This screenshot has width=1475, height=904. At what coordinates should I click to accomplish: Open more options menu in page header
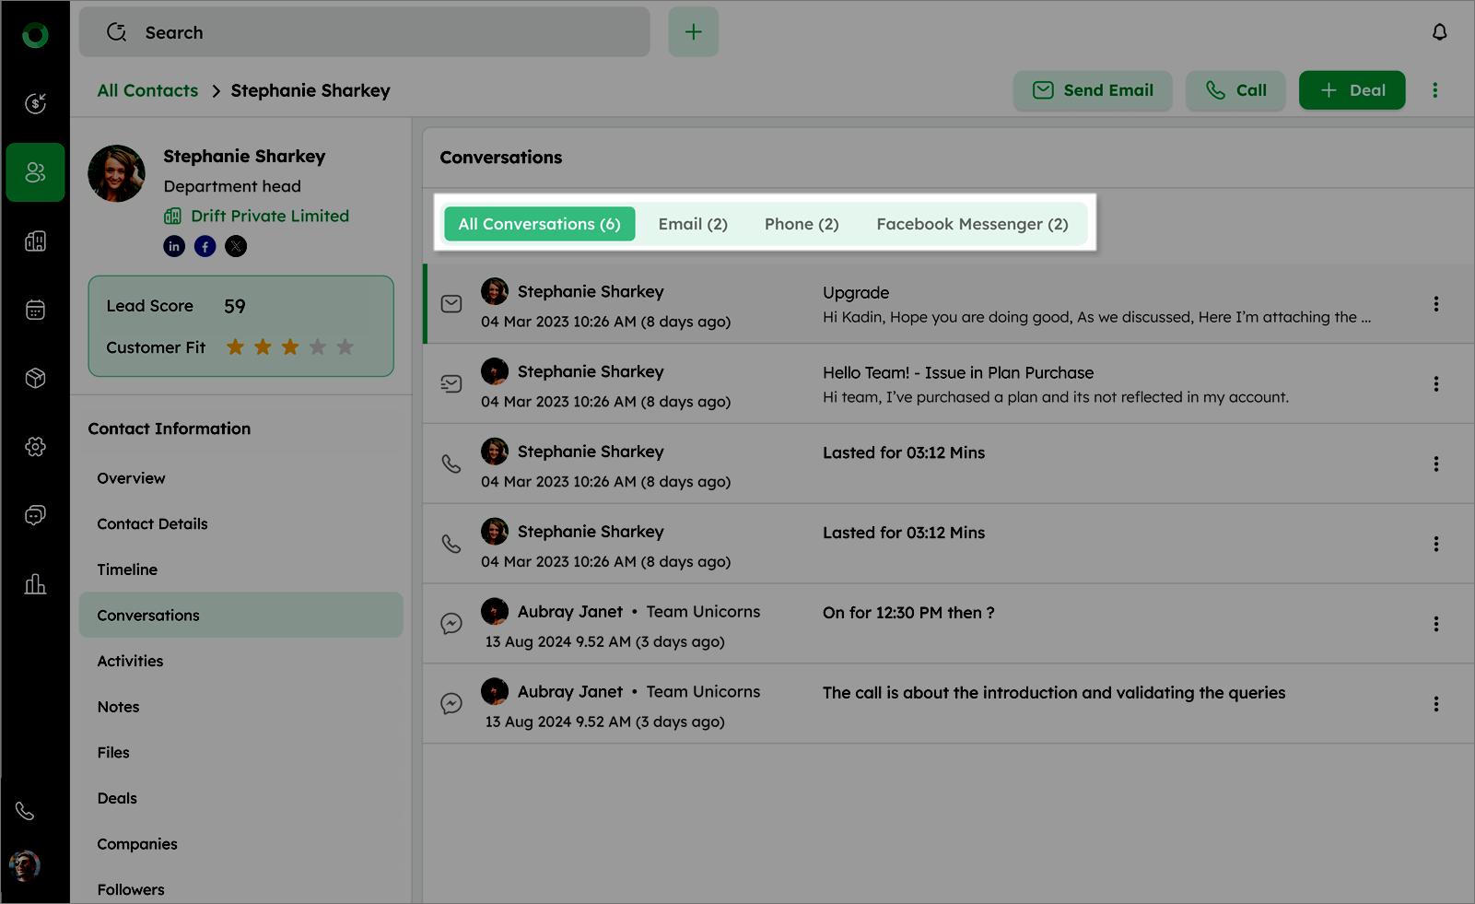tap(1434, 90)
